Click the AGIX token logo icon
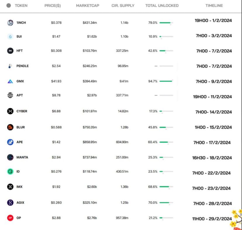 coord(10,202)
